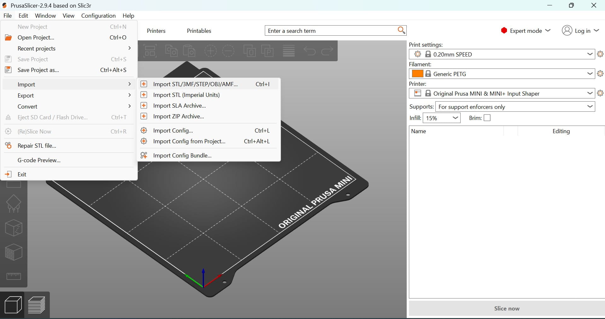
Task: Click the add instance plus icon
Action: click(x=210, y=51)
